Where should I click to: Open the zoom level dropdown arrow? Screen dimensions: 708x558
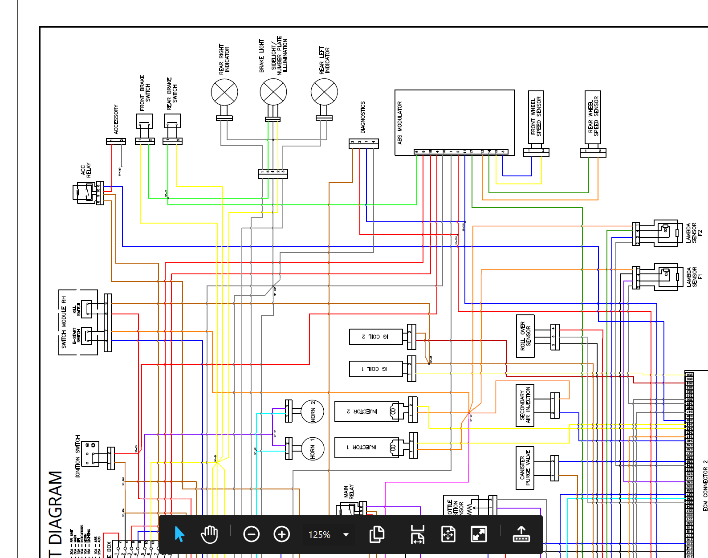(x=346, y=534)
